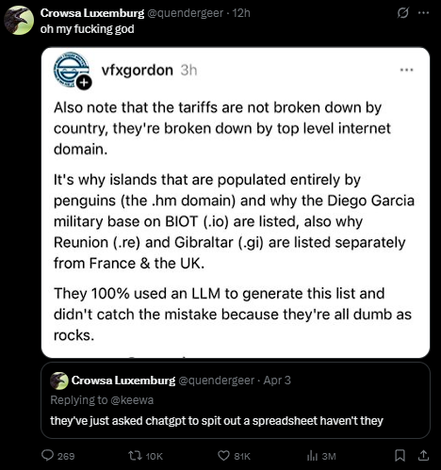Open @quendergeer handle link
Screen dimensions: 441x470
pos(185,13)
